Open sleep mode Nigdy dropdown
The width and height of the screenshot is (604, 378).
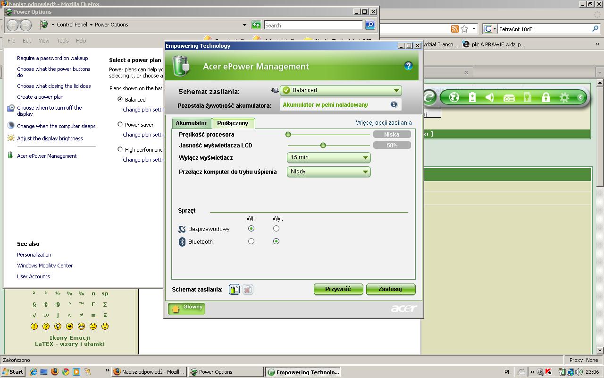tap(328, 172)
